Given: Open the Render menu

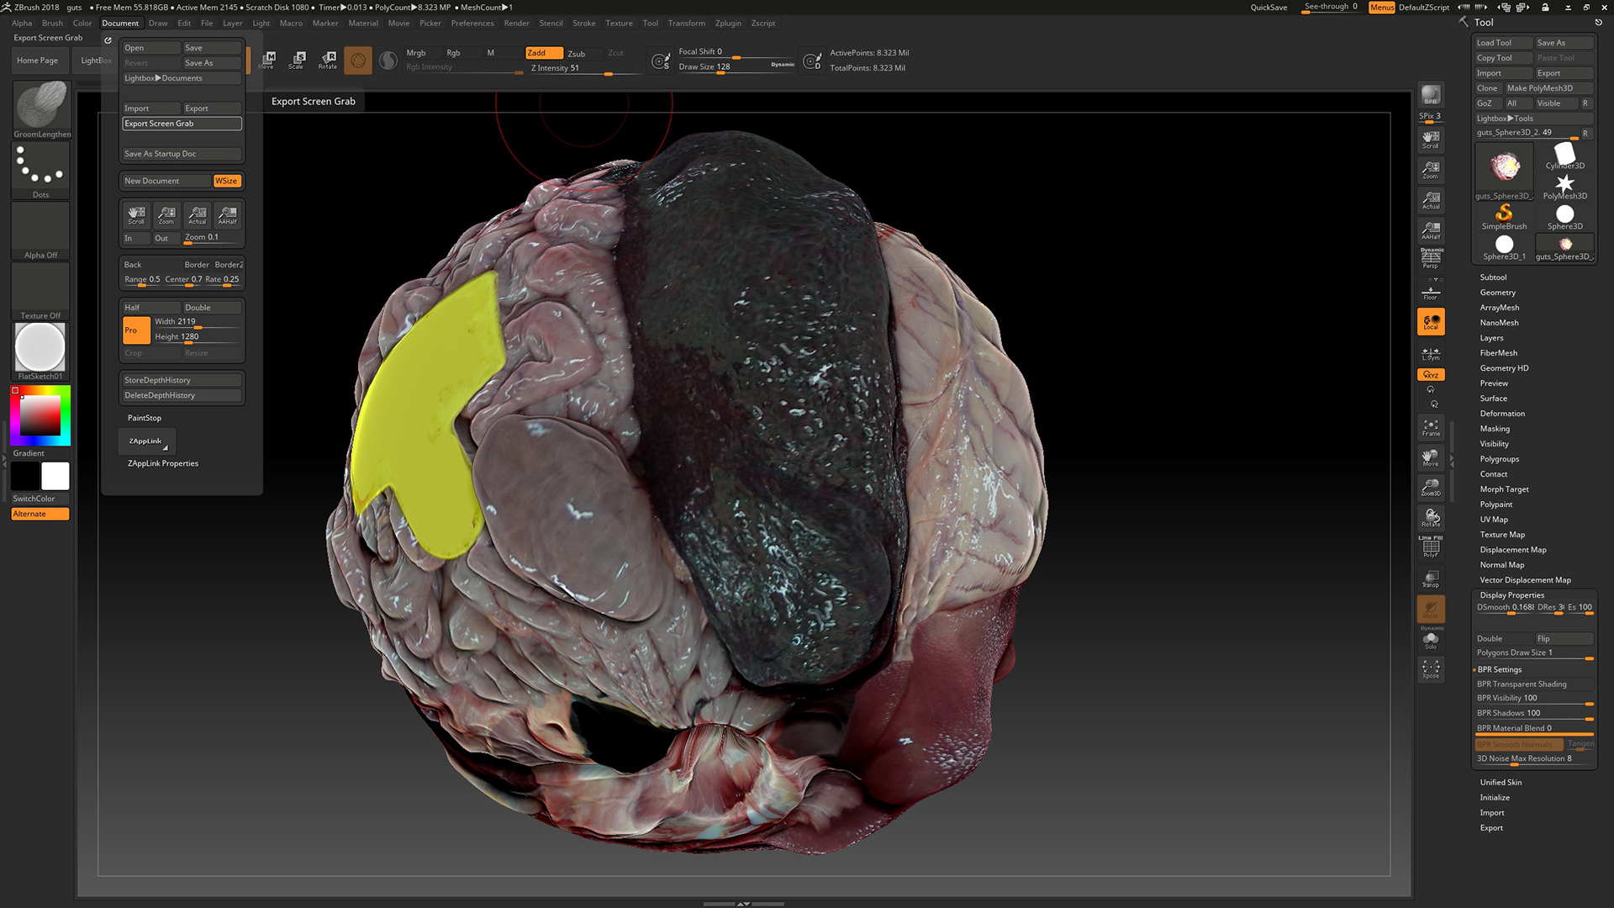Looking at the screenshot, I should point(516,23).
